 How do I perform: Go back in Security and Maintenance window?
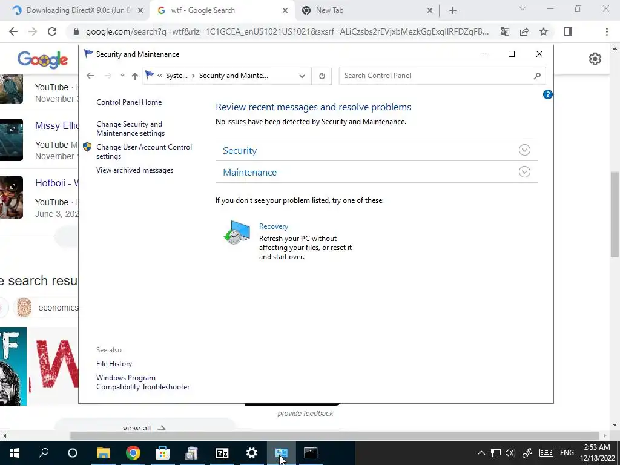pos(90,76)
